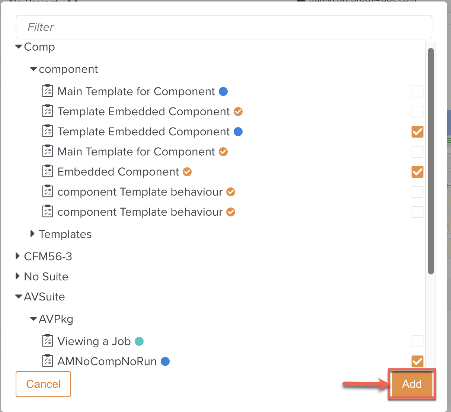The height and width of the screenshot is (412, 451).
Task: Expand the Templates folder
Action: [33, 234]
